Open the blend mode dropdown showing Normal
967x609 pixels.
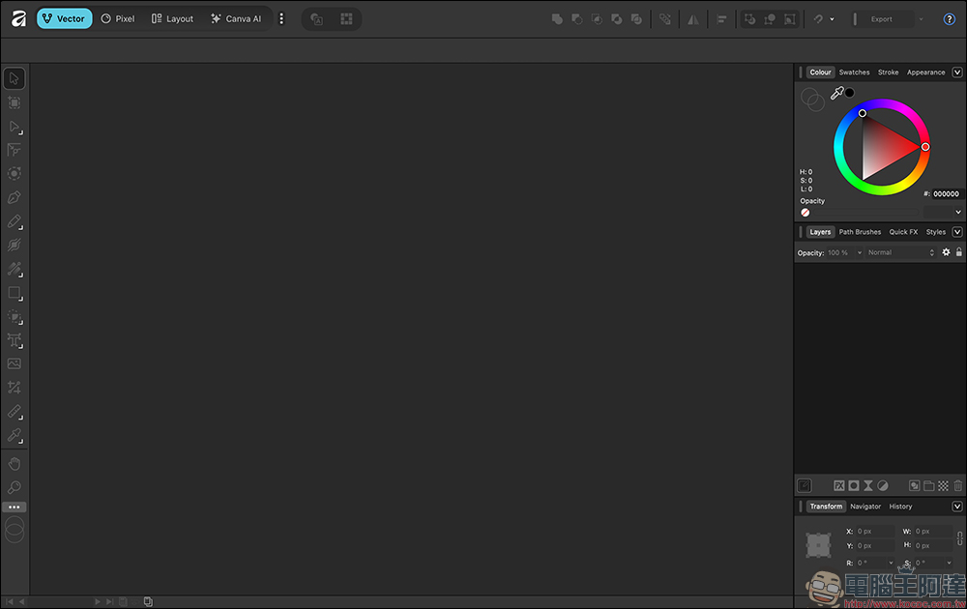tap(897, 252)
